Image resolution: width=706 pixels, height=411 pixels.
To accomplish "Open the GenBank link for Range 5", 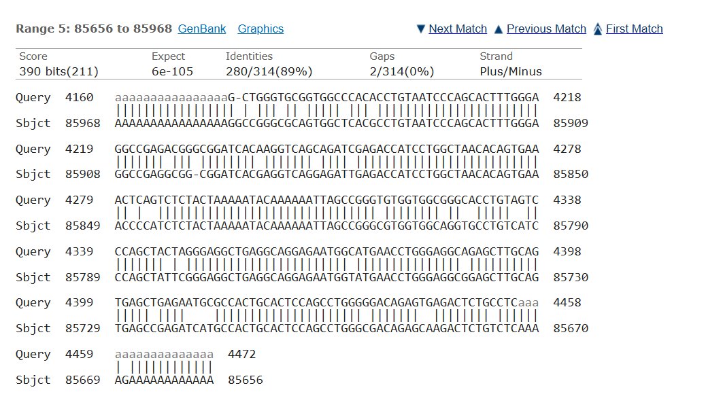I will tap(202, 29).
